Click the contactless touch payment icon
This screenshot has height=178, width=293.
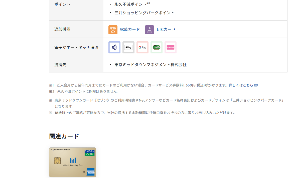(x=114, y=47)
